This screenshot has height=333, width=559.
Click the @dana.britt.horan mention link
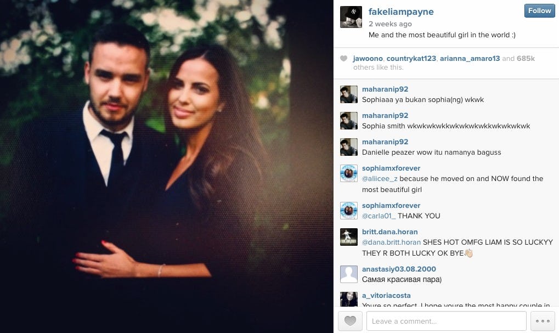click(x=391, y=242)
